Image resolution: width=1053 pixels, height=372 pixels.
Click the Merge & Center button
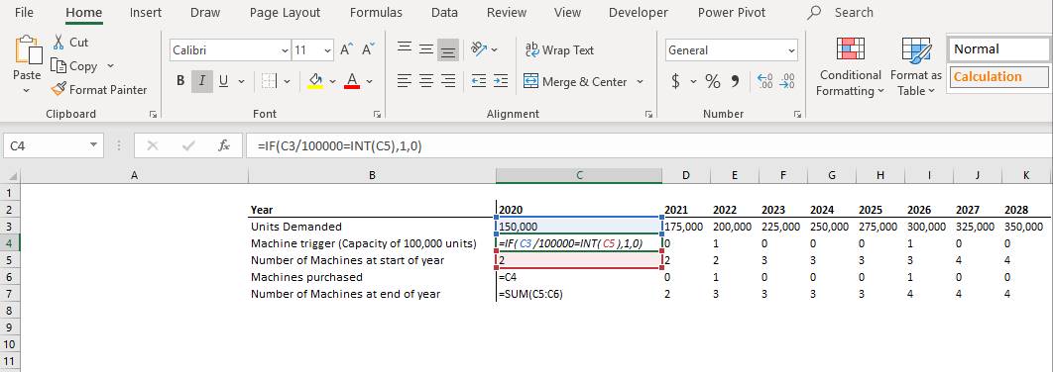(575, 81)
